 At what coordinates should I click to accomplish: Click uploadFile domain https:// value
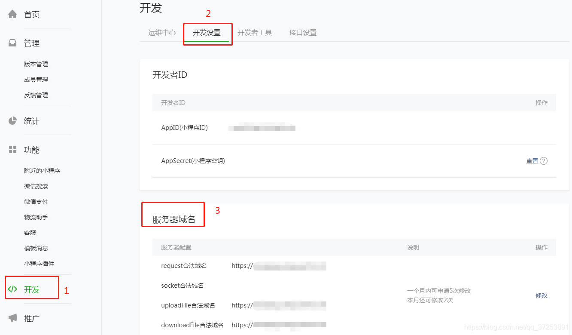(x=279, y=305)
